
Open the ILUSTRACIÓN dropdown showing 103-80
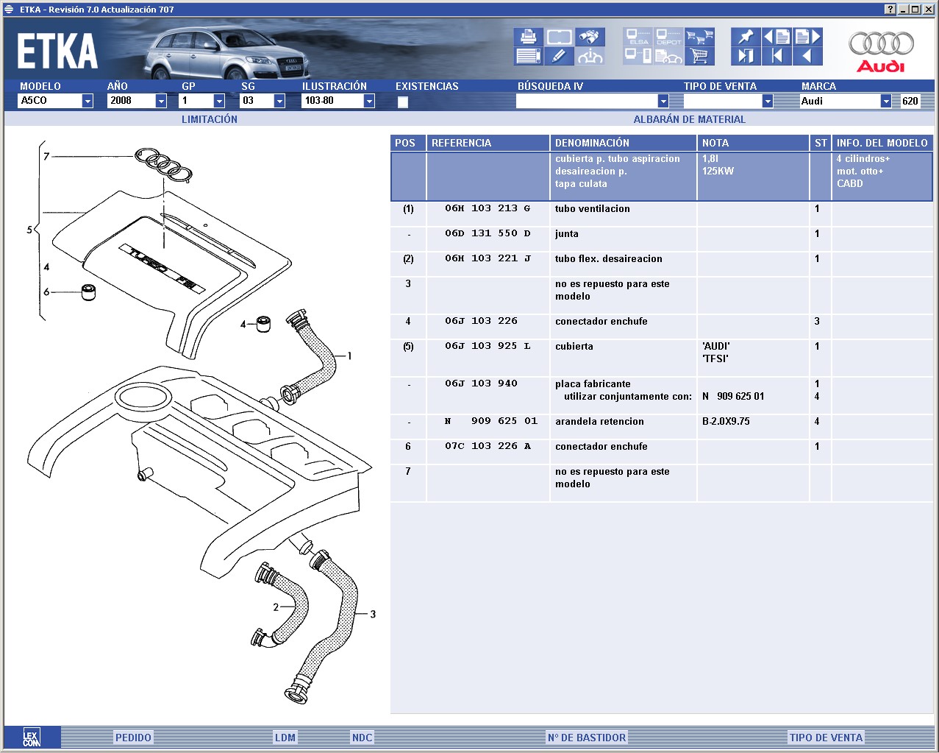click(x=369, y=101)
